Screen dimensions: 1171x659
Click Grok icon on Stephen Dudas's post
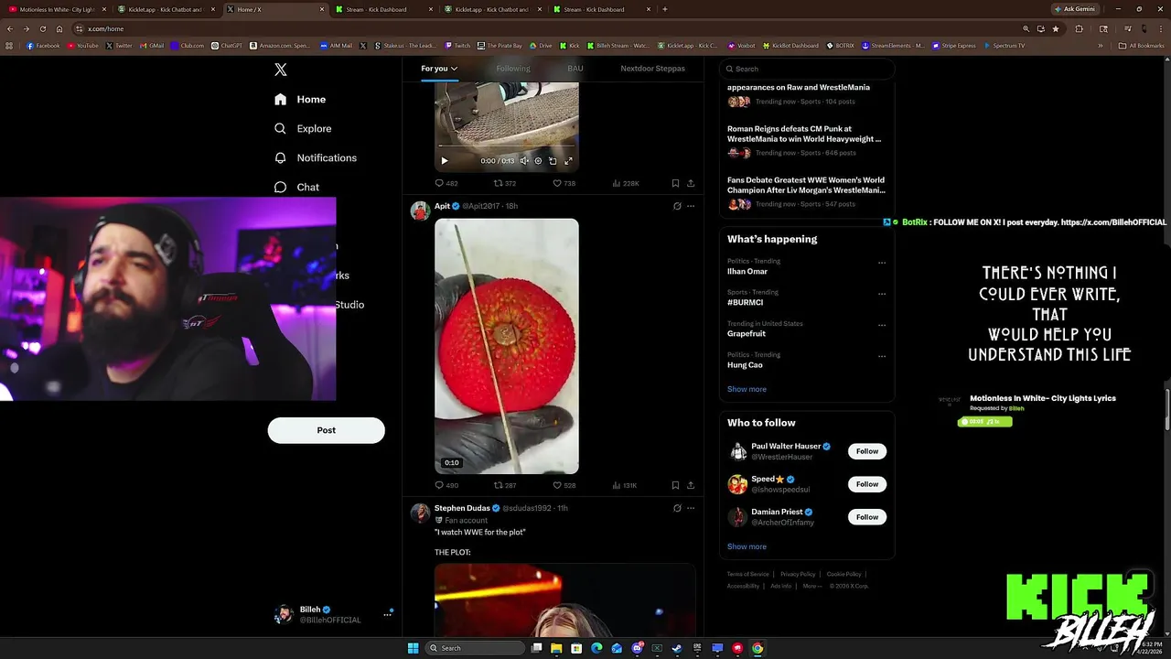[677, 508]
